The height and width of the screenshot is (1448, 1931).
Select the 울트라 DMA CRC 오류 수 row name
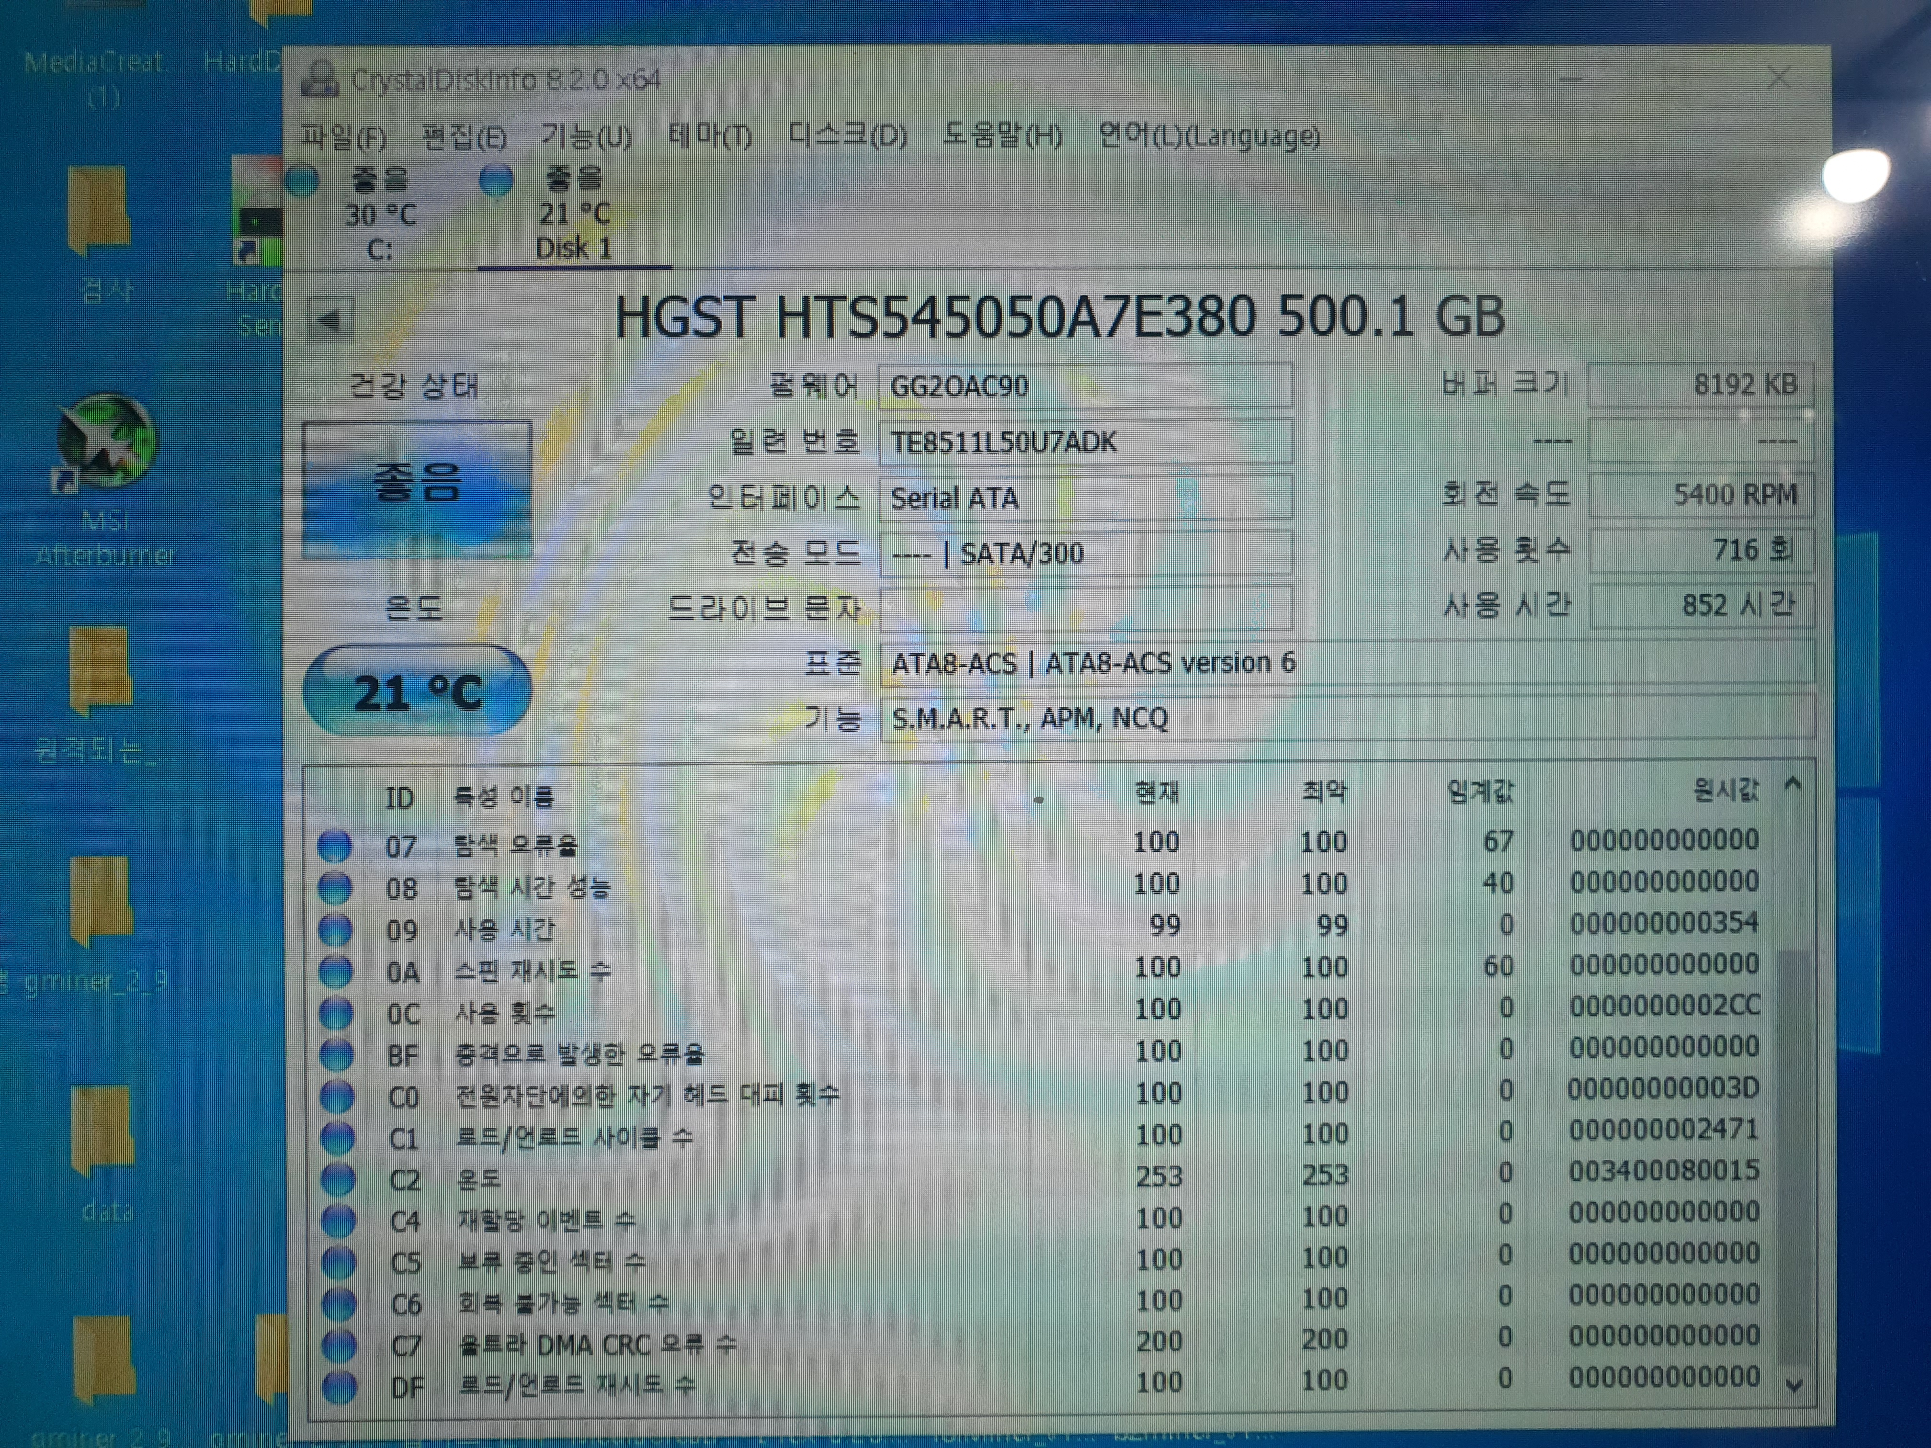tap(598, 1345)
